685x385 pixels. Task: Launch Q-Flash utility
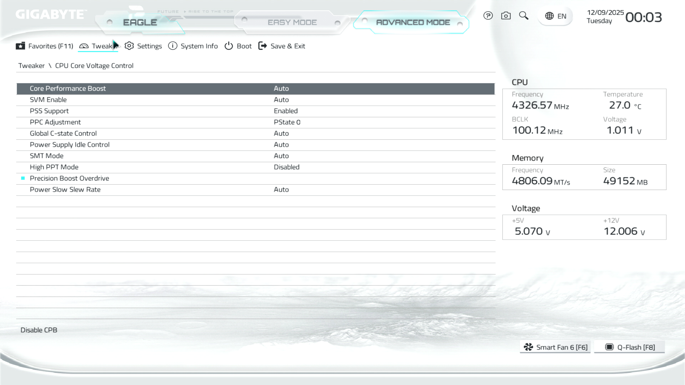[x=630, y=347]
